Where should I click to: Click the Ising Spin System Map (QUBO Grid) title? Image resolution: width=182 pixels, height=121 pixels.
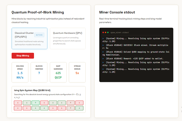click(x=32, y=90)
